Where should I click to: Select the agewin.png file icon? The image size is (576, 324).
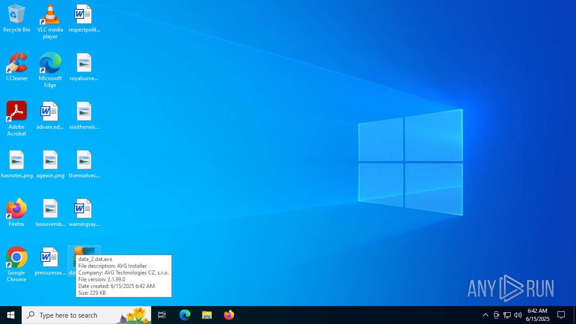click(x=50, y=165)
